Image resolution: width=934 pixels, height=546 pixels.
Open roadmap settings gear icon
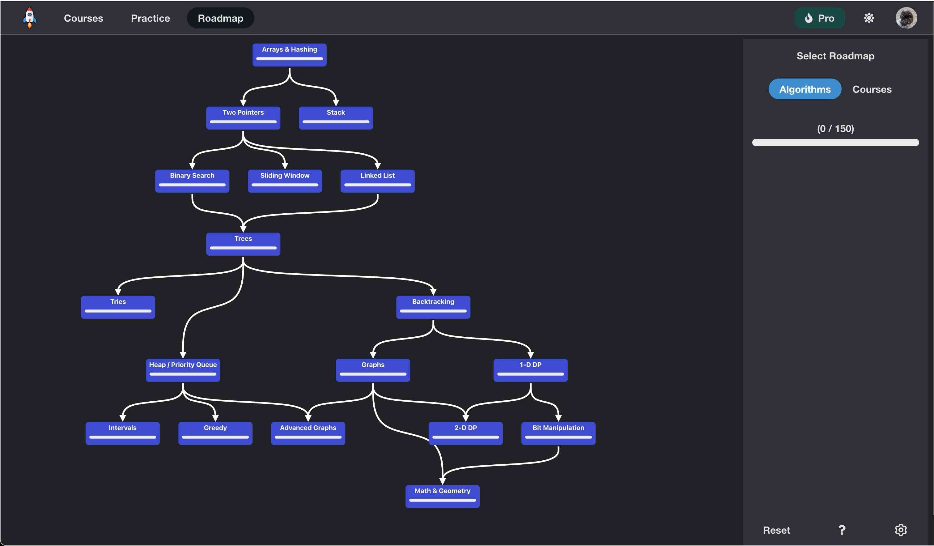[900, 530]
